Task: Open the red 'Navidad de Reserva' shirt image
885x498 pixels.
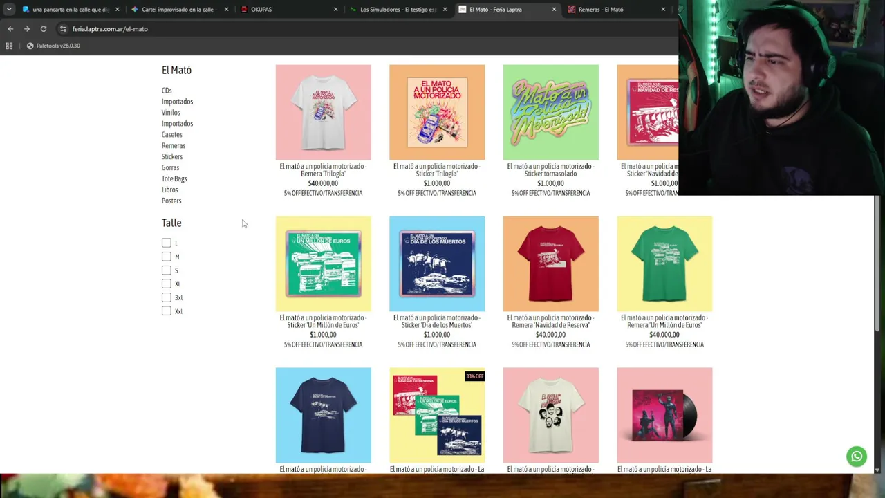Action: pyautogui.click(x=551, y=264)
